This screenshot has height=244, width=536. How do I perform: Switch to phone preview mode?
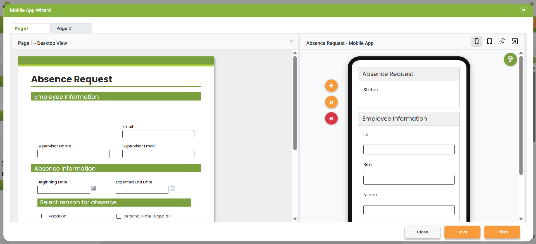pyautogui.click(x=477, y=41)
